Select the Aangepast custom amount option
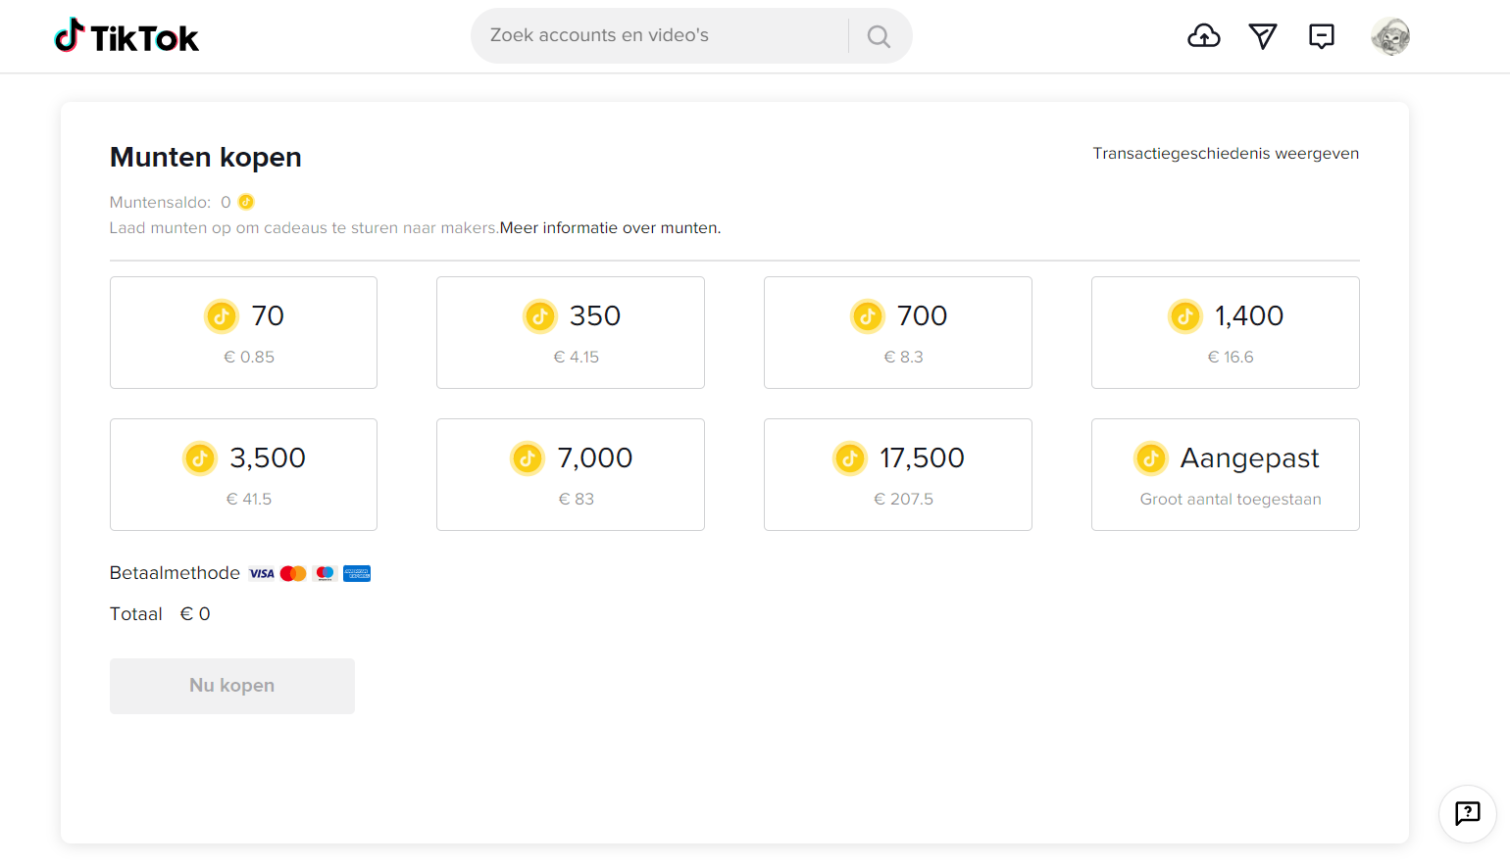 (x=1225, y=474)
